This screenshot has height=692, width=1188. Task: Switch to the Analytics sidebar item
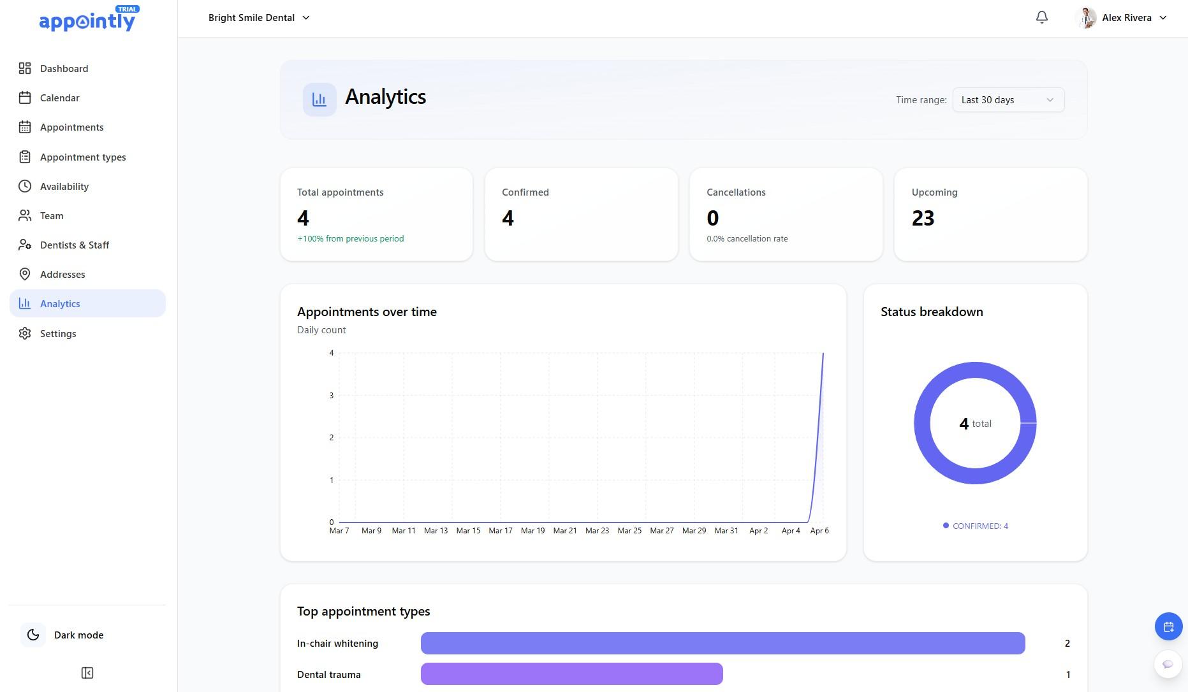point(60,303)
